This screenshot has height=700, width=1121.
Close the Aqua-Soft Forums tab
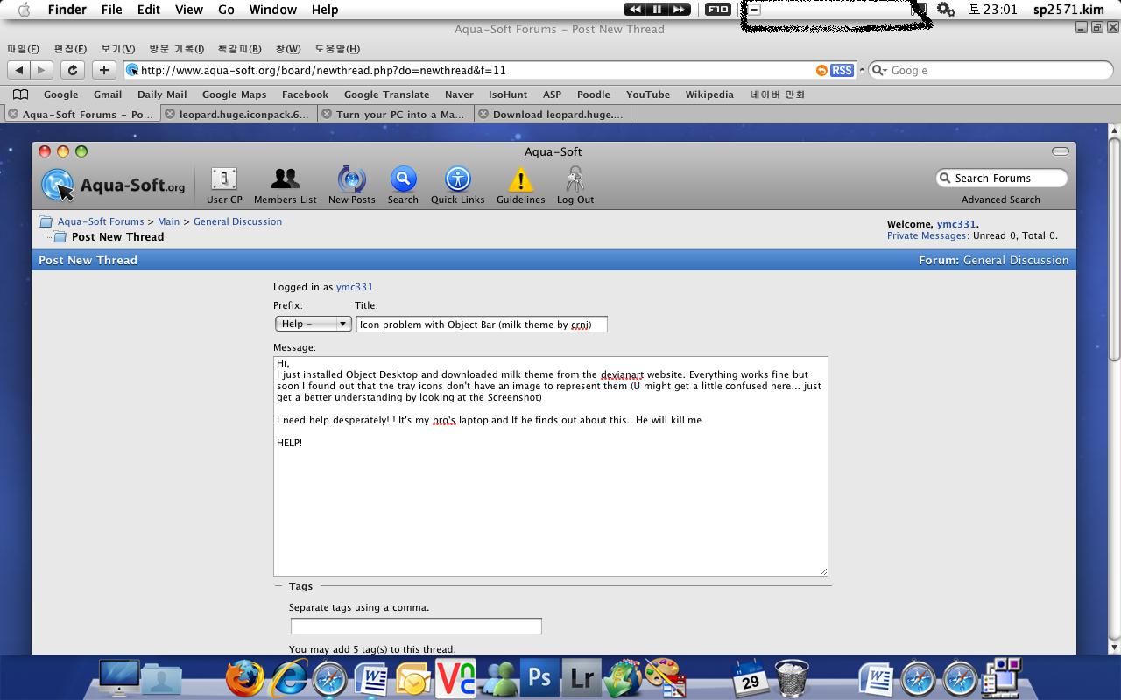[12, 114]
